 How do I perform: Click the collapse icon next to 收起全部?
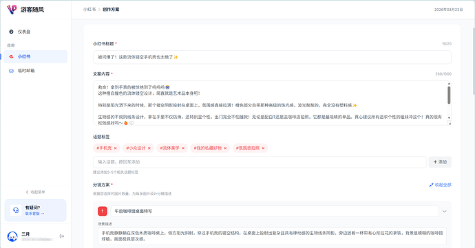(432, 185)
